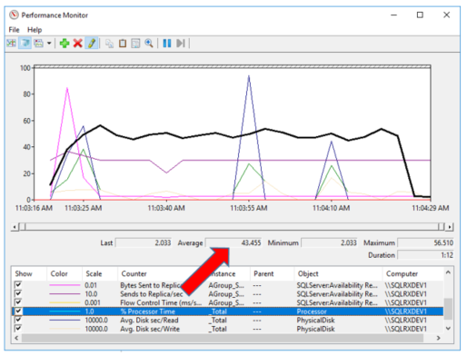Click the counter list vertical scrollbar thumb
The height and width of the screenshot is (356, 467).
pyautogui.click(x=448, y=309)
